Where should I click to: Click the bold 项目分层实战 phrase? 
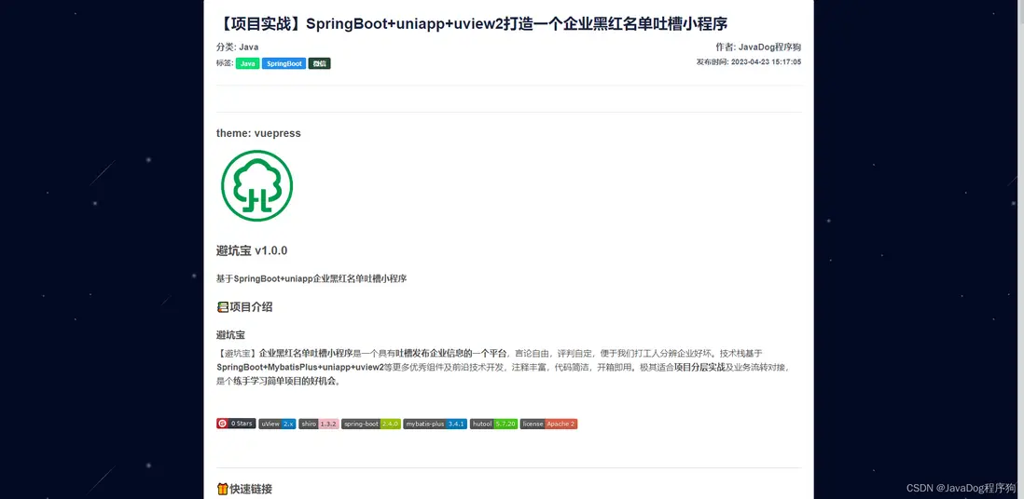click(700, 367)
